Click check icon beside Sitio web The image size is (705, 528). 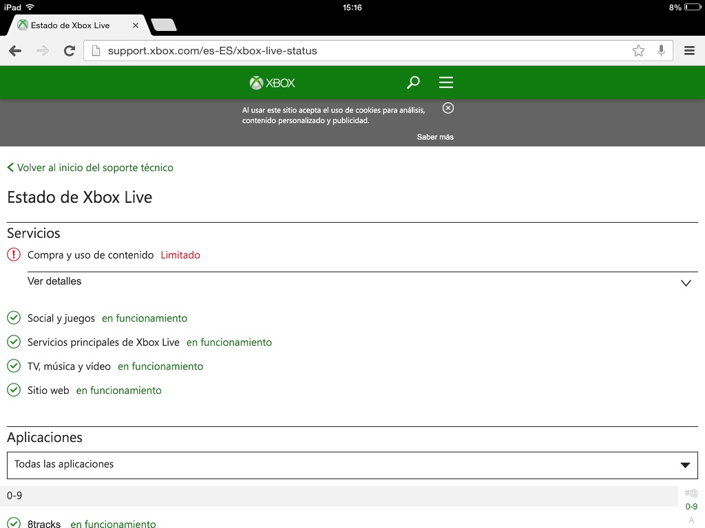pyautogui.click(x=14, y=390)
